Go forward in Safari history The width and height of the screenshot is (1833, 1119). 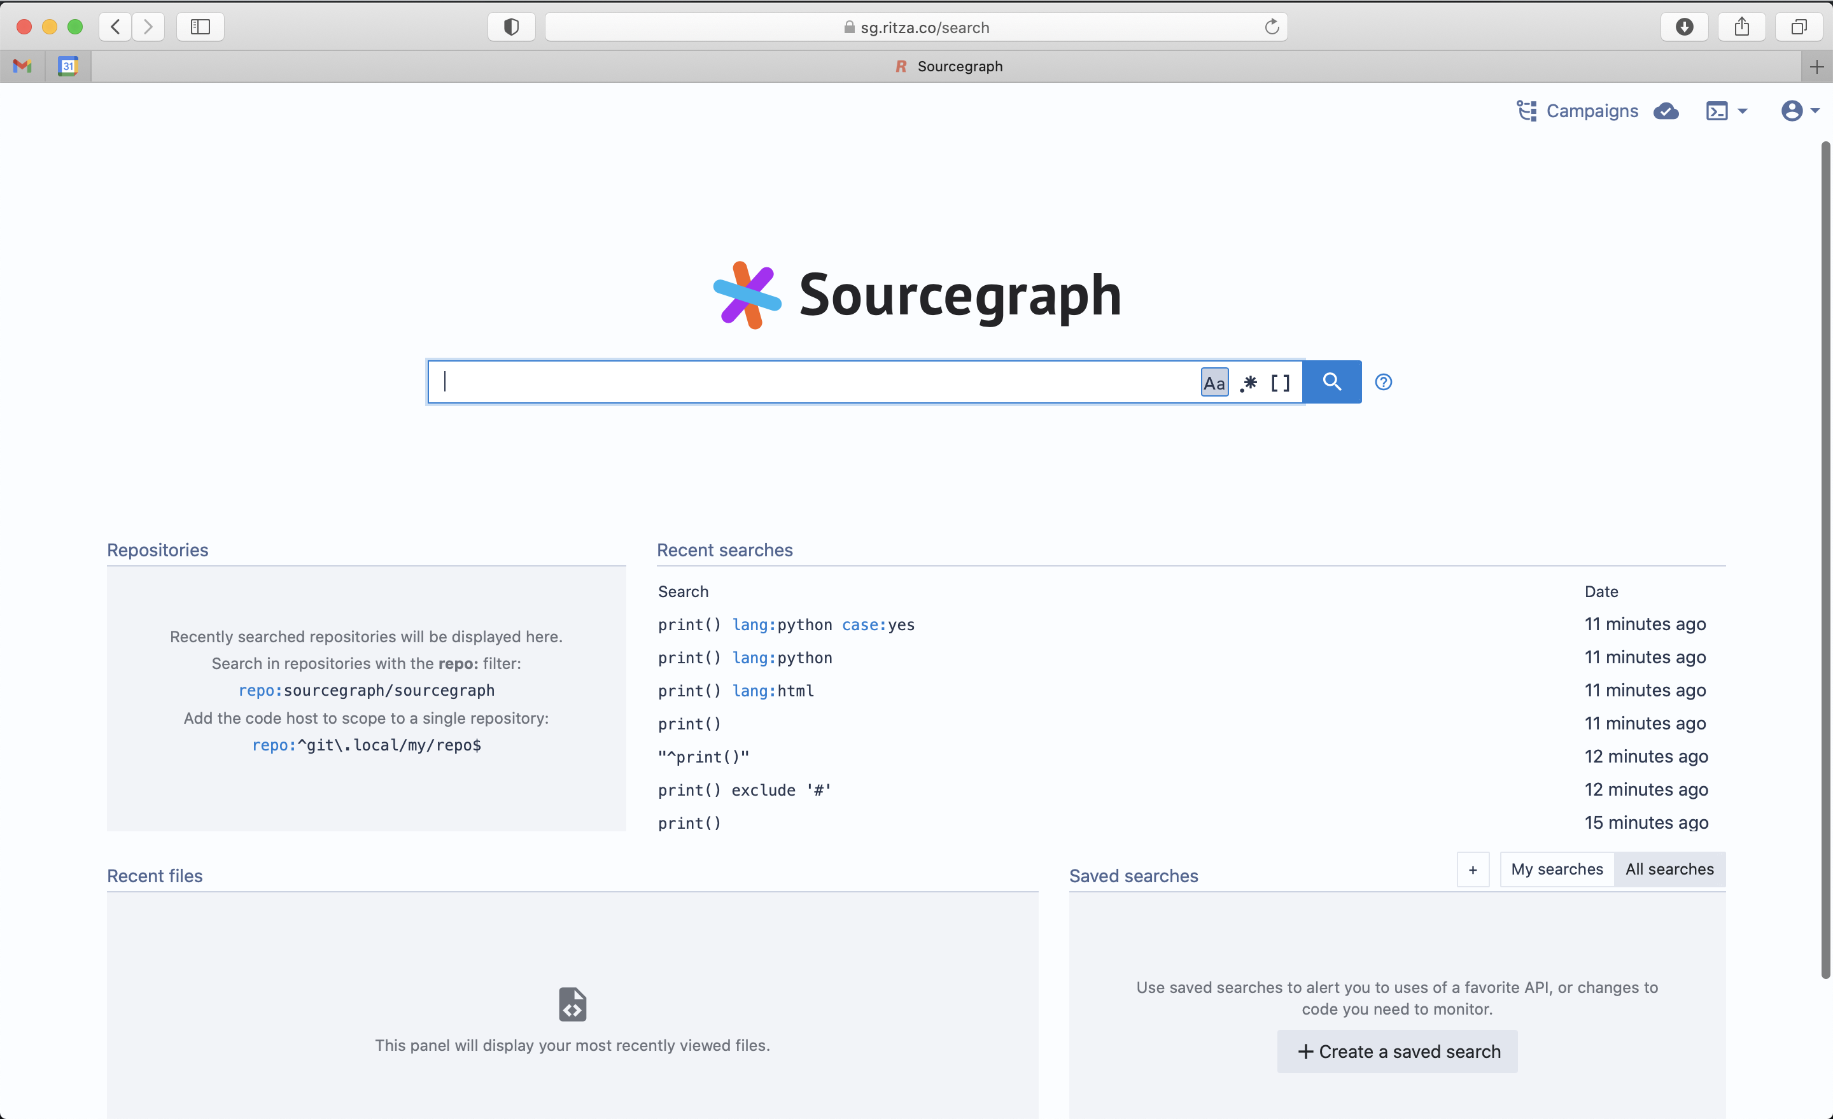coord(148,27)
